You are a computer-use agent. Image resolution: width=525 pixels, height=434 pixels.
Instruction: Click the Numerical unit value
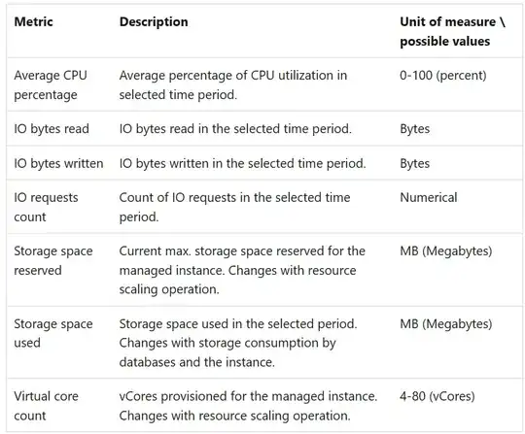pos(429,197)
